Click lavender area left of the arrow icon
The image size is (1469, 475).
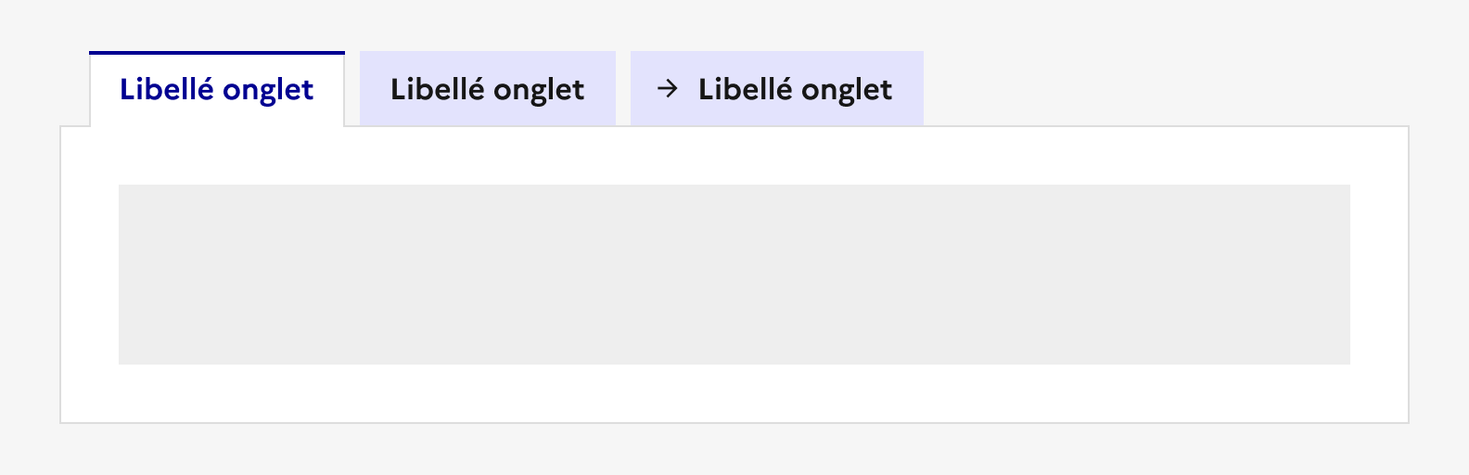pyautogui.click(x=643, y=89)
